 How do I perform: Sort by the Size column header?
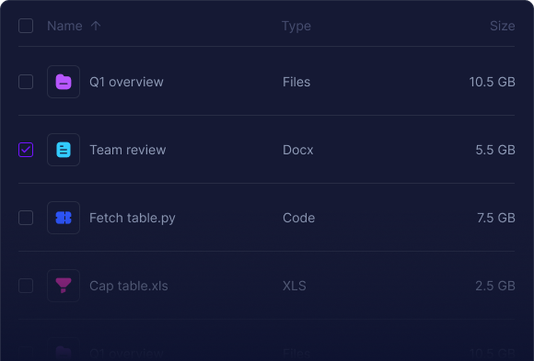503,26
